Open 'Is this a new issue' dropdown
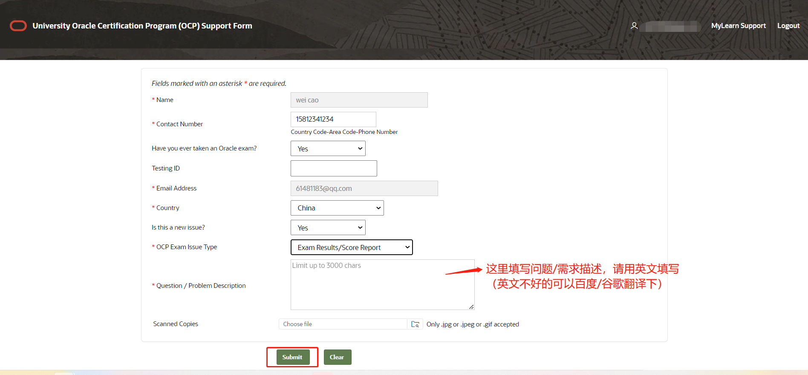The image size is (808, 375). (x=328, y=227)
